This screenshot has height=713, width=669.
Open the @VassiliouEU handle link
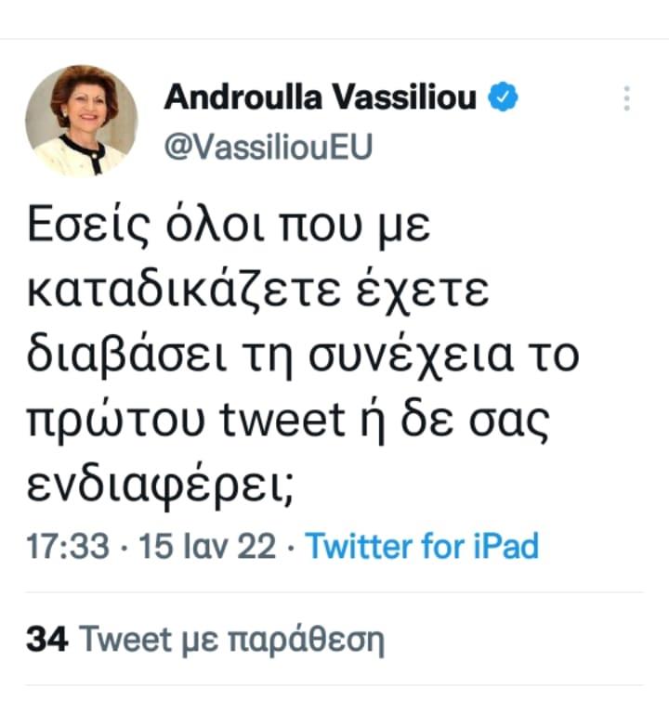(x=268, y=147)
